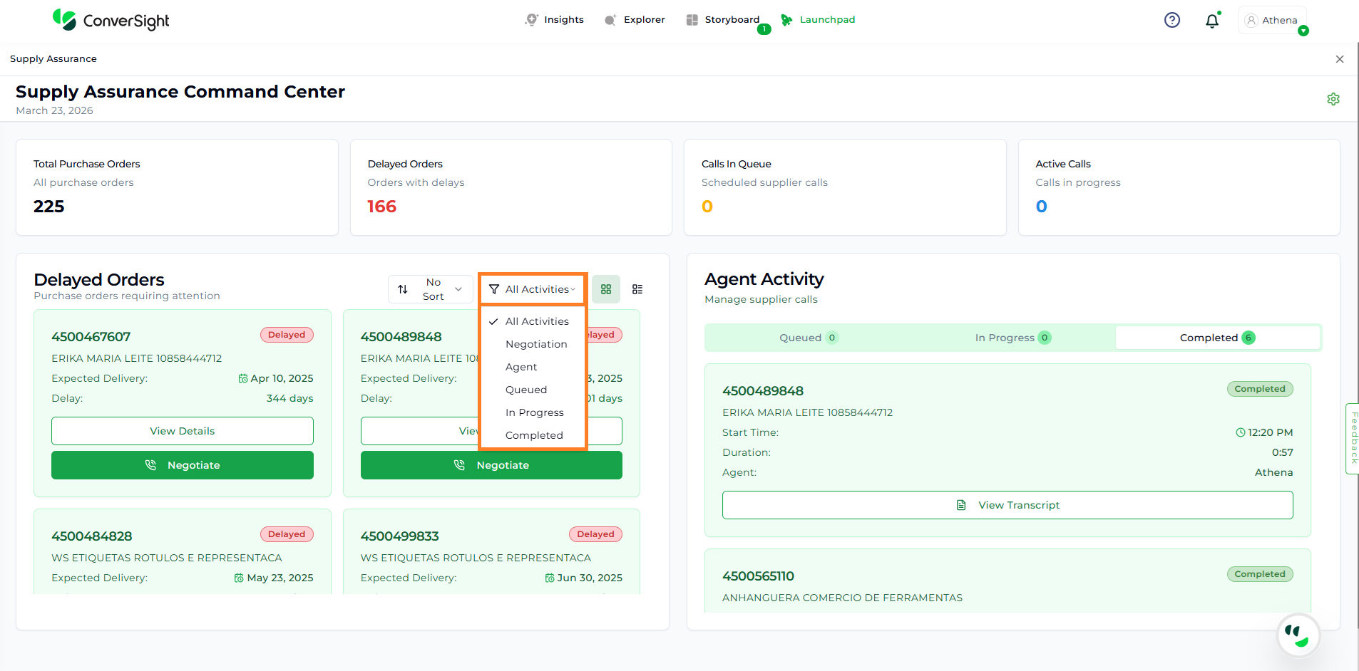This screenshot has width=1359, height=671.
Task: Choose Negotiation from the filter list
Action: (536, 344)
